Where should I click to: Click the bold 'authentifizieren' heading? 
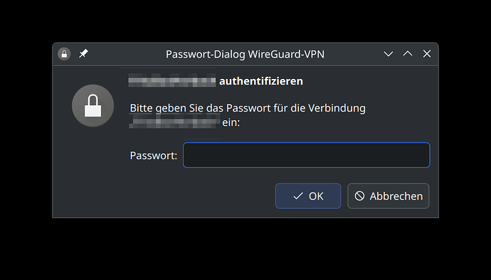261,81
